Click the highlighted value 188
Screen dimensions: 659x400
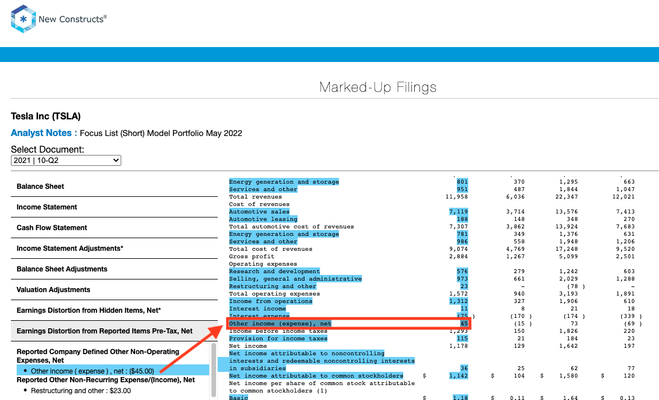point(462,219)
